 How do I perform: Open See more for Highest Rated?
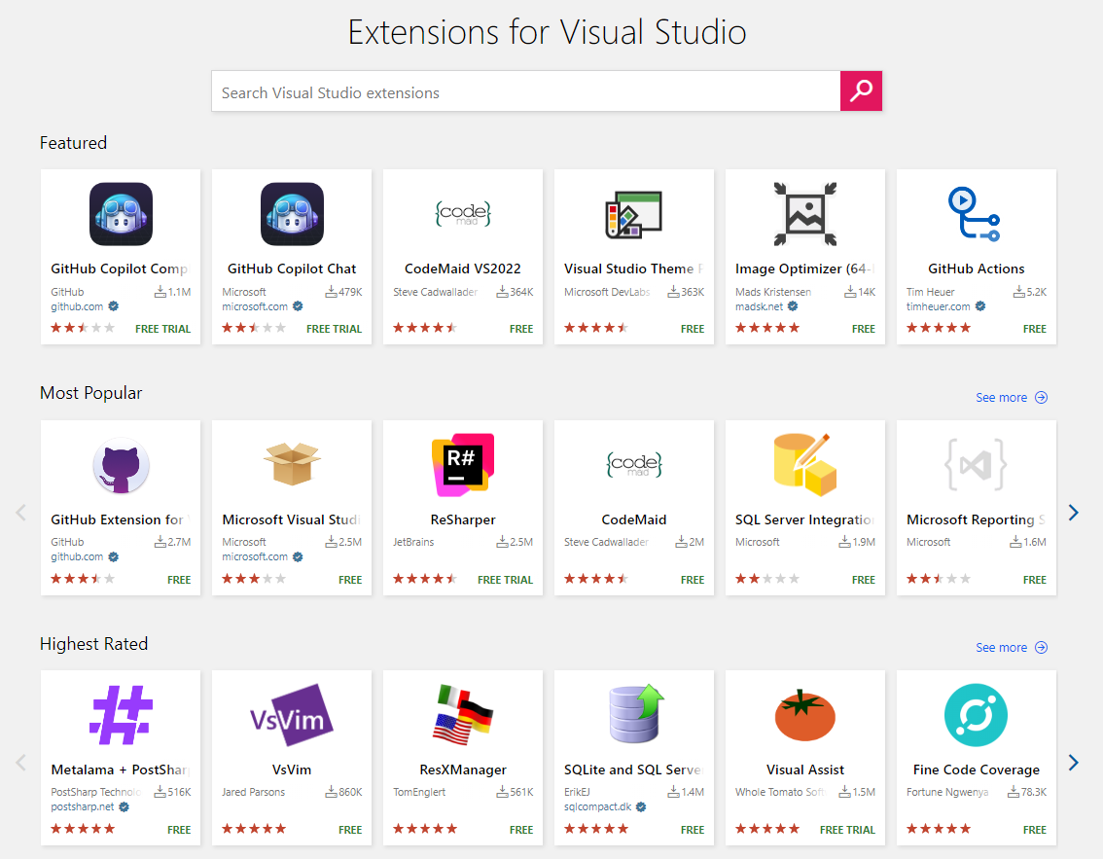tap(1001, 647)
